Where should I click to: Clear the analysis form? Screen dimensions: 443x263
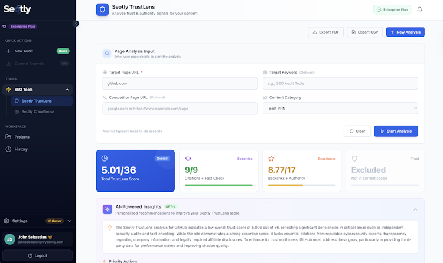(357, 131)
